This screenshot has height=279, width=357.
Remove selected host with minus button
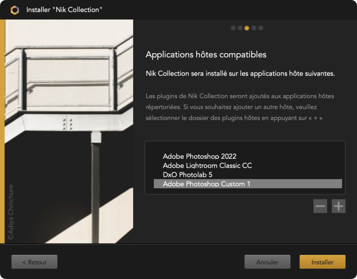(x=320, y=206)
